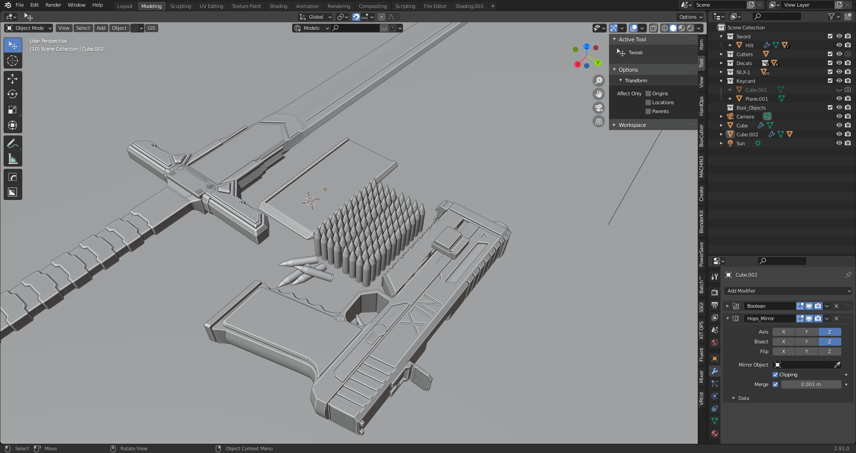Expand the Hilt item in the outliner
Viewport: 856px width, 453px height.
point(730,45)
